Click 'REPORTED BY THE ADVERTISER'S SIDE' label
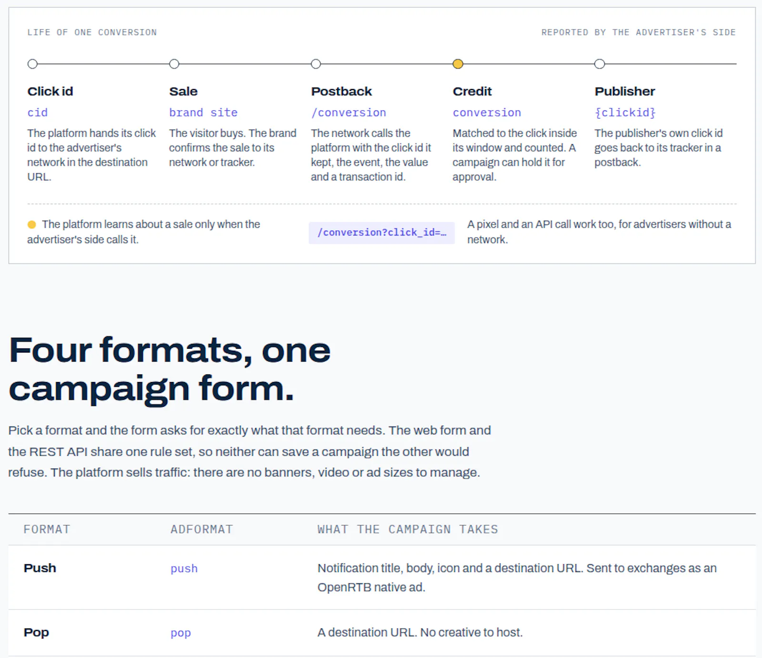 click(639, 32)
